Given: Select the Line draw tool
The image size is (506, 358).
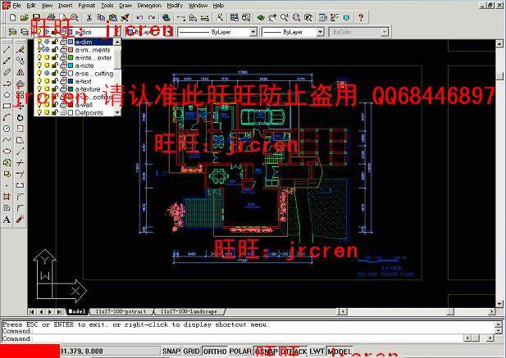Looking at the screenshot, I should coord(7,49).
